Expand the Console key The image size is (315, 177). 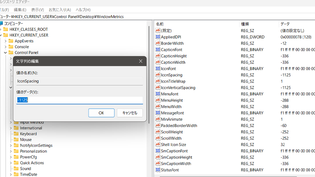[6, 47]
